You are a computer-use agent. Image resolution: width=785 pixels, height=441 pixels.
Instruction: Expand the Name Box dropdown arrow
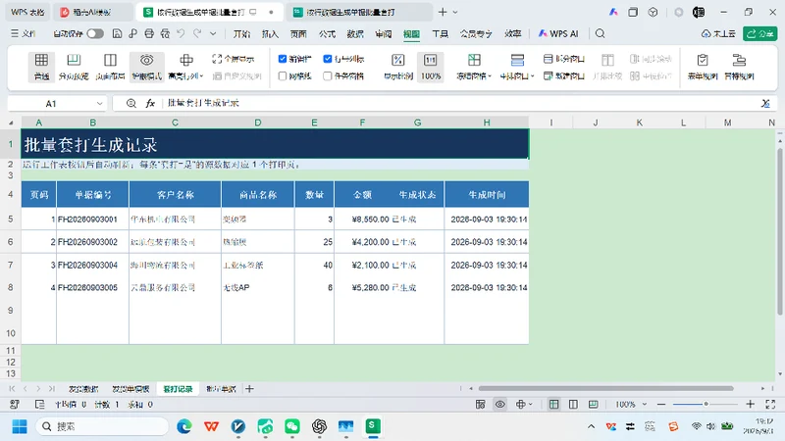(x=99, y=104)
